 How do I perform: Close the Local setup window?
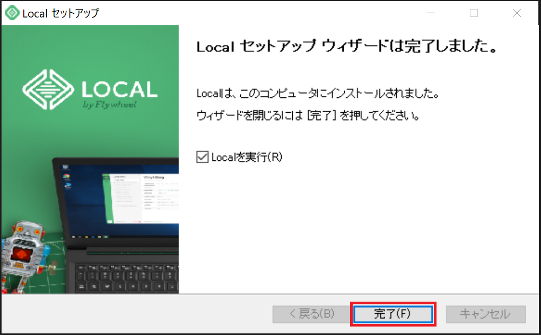(517, 13)
